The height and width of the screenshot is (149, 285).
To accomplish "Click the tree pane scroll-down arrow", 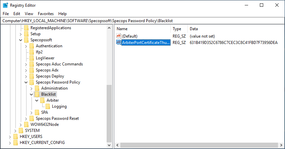I will 109,145.
